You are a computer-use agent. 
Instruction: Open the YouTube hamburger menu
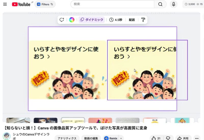pos(5,4)
